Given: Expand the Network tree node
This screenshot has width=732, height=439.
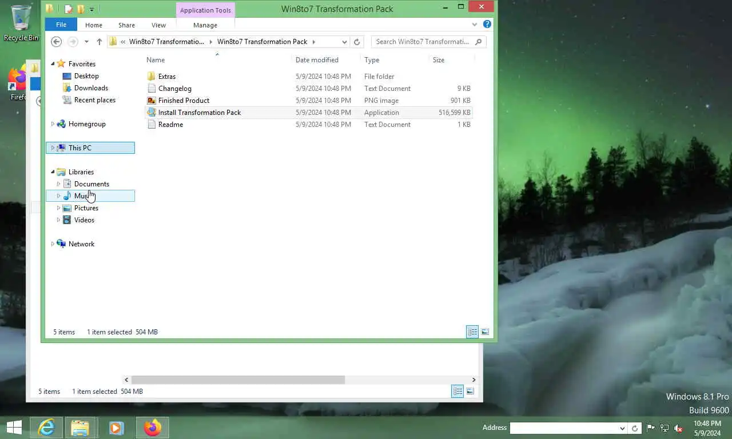Looking at the screenshot, I should (53, 244).
